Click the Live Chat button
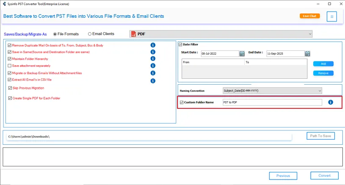The width and height of the screenshot is (345, 185). 309,16
